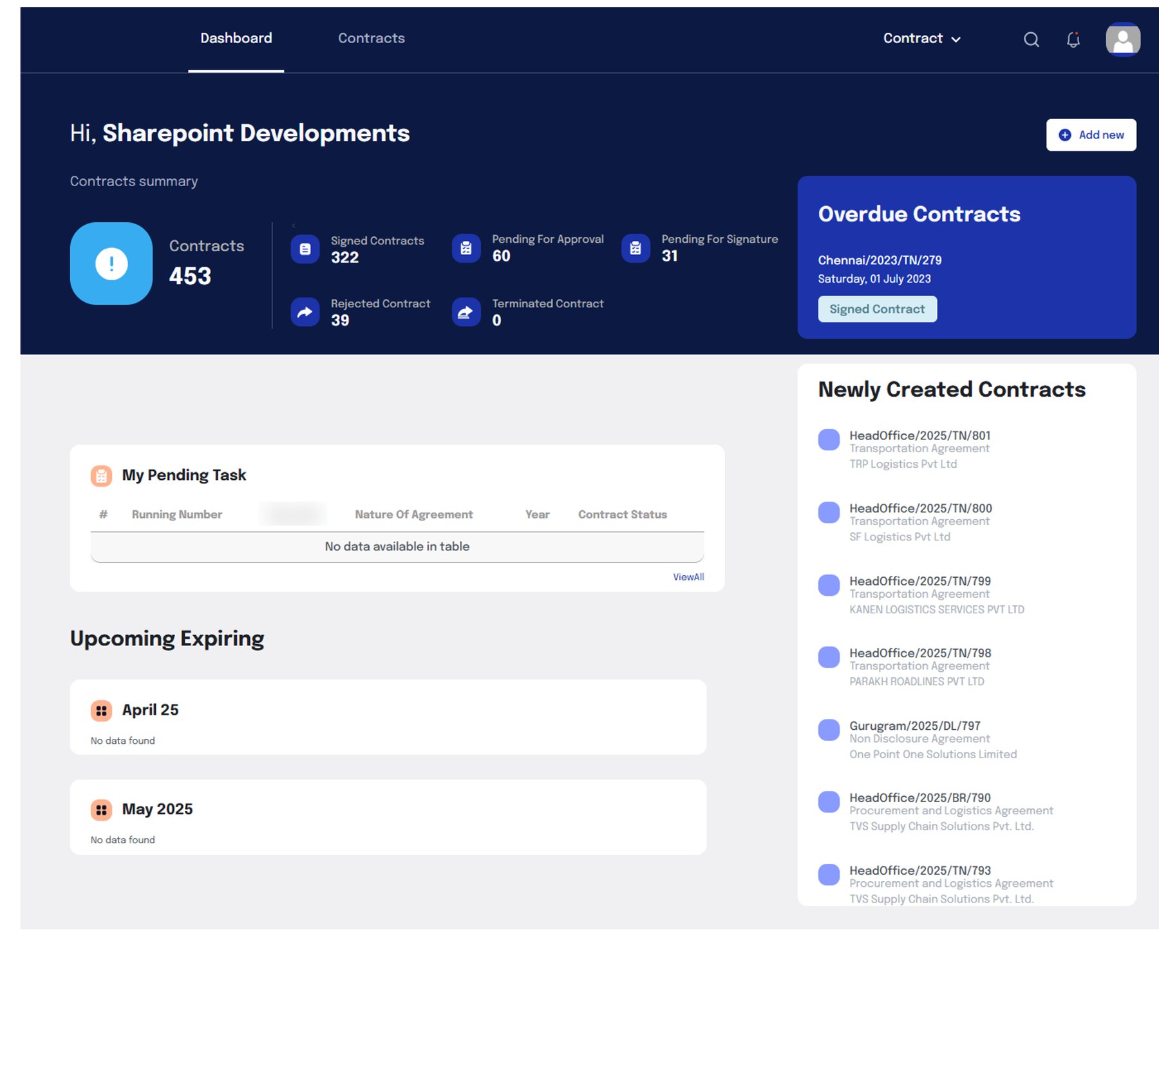
Task: Open contract HeadOffice/2025/TN/799
Action: pyautogui.click(x=919, y=581)
